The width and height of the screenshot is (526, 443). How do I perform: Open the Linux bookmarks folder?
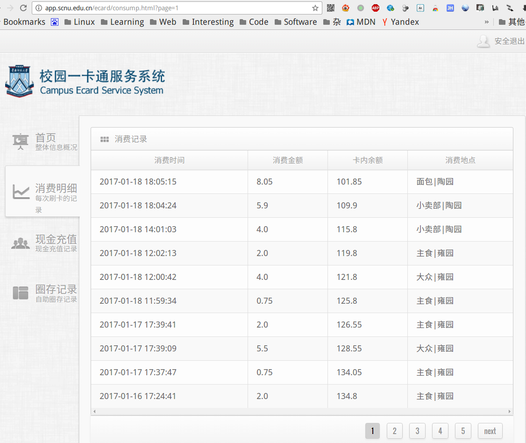click(x=79, y=22)
